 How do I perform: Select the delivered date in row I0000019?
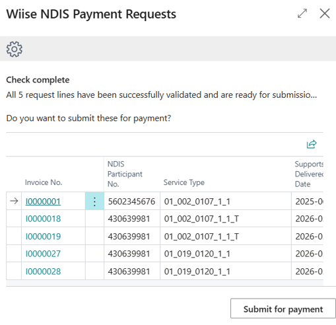[x=308, y=236]
